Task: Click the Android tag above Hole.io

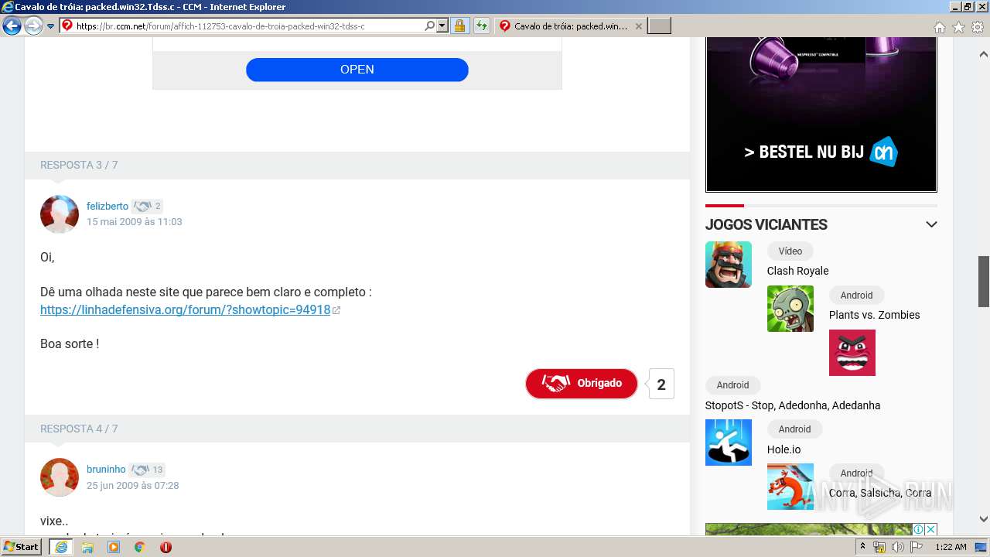Action: pyautogui.click(x=794, y=429)
